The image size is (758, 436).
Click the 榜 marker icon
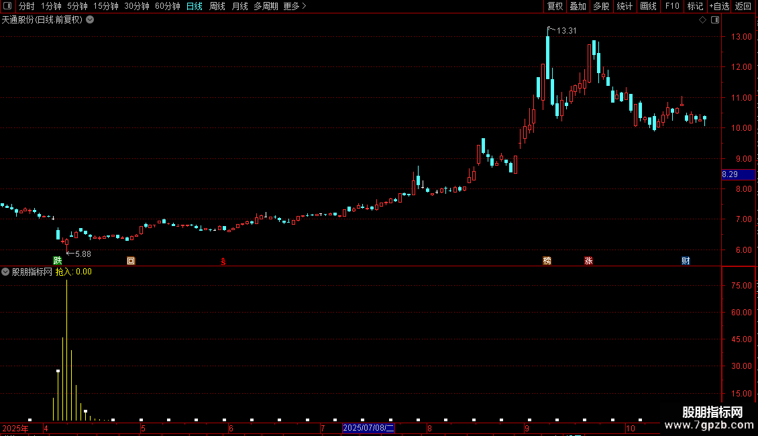pyautogui.click(x=547, y=261)
